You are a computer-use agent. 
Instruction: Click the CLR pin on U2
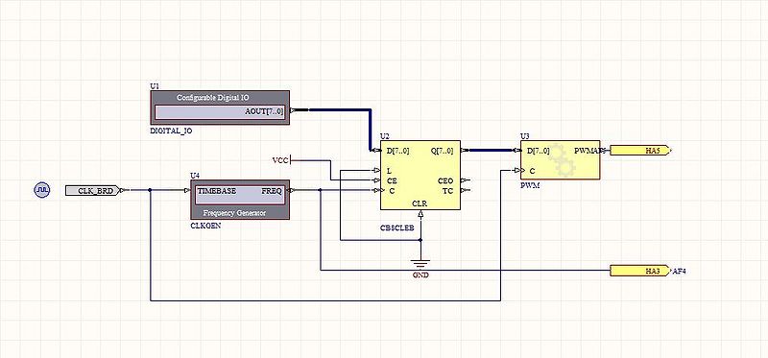tap(420, 203)
